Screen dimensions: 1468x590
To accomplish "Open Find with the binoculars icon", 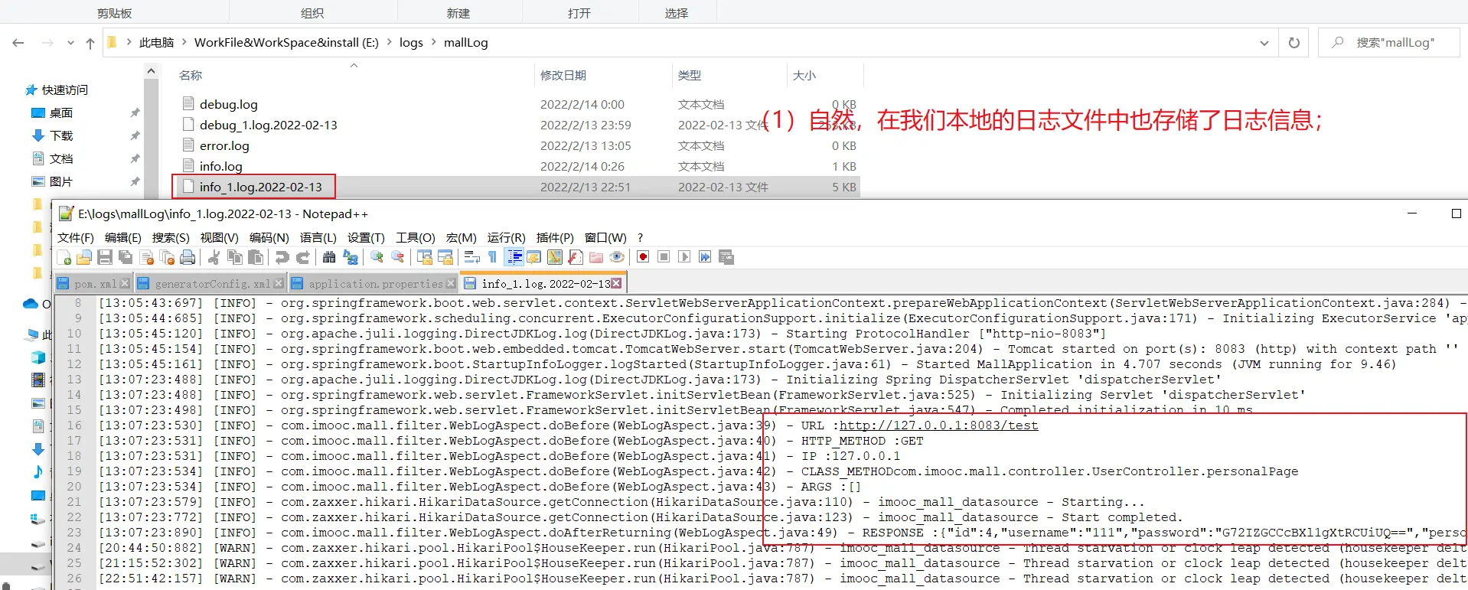I will pos(329,257).
